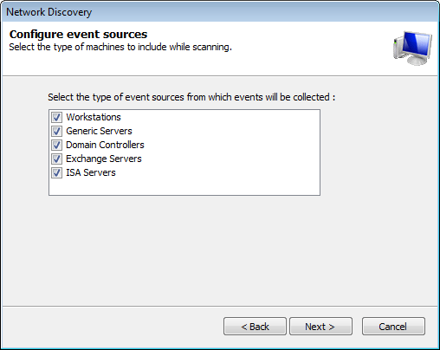
Task: Clear the ISA Servers checkbox
Action: click(56, 172)
